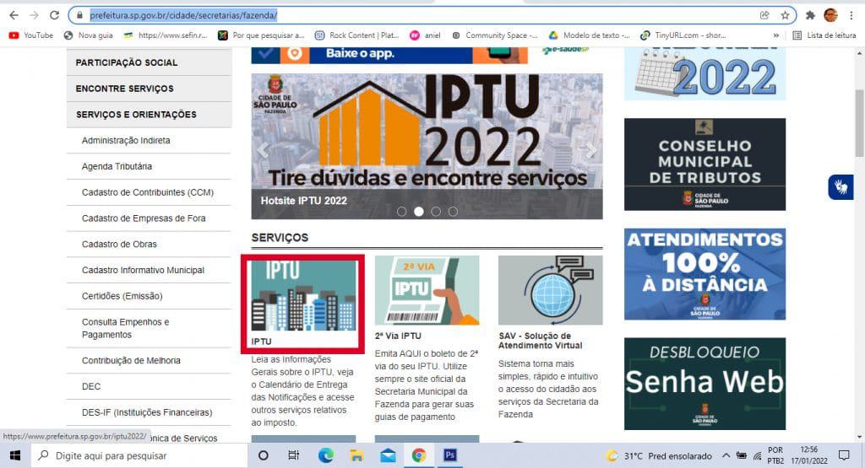This screenshot has width=865, height=468.
Task: Open the IPTU service thumbnail
Action: coord(303,295)
